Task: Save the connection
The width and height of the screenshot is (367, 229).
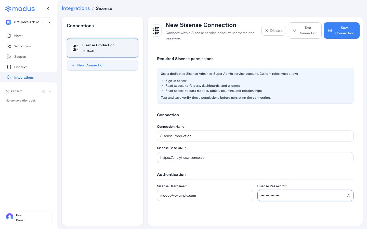Action: [x=342, y=31]
